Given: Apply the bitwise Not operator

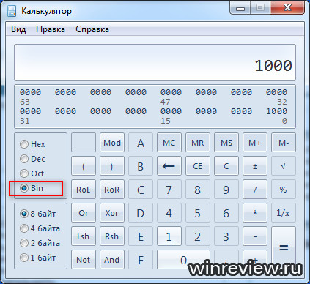Looking at the screenshot, I should [x=84, y=260].
